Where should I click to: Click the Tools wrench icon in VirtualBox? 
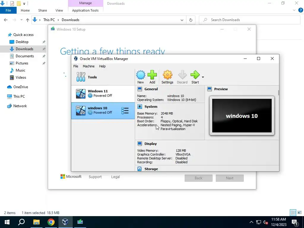tap(81, 77)
